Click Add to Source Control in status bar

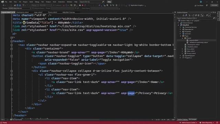pyautogui.click(x=188, y=123)
